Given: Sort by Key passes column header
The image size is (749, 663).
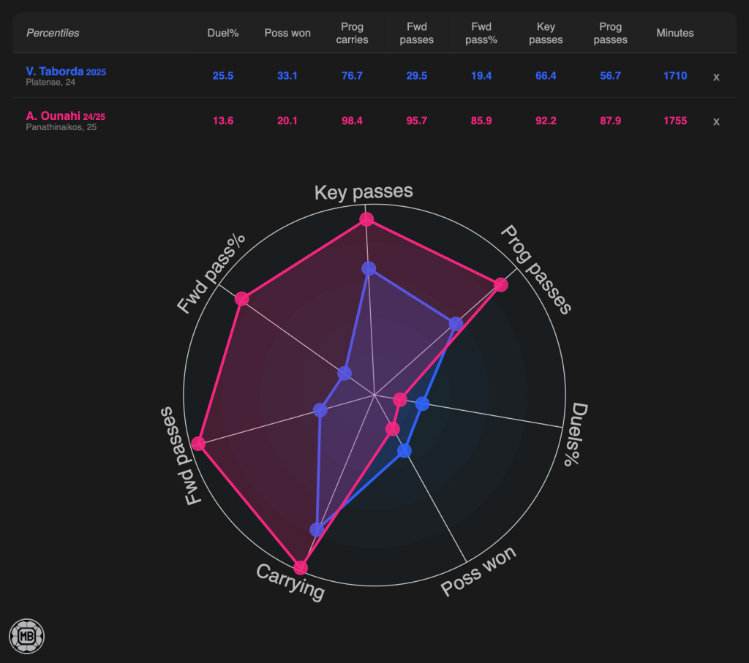Looking at the screenshot, I should click(546, 33).
